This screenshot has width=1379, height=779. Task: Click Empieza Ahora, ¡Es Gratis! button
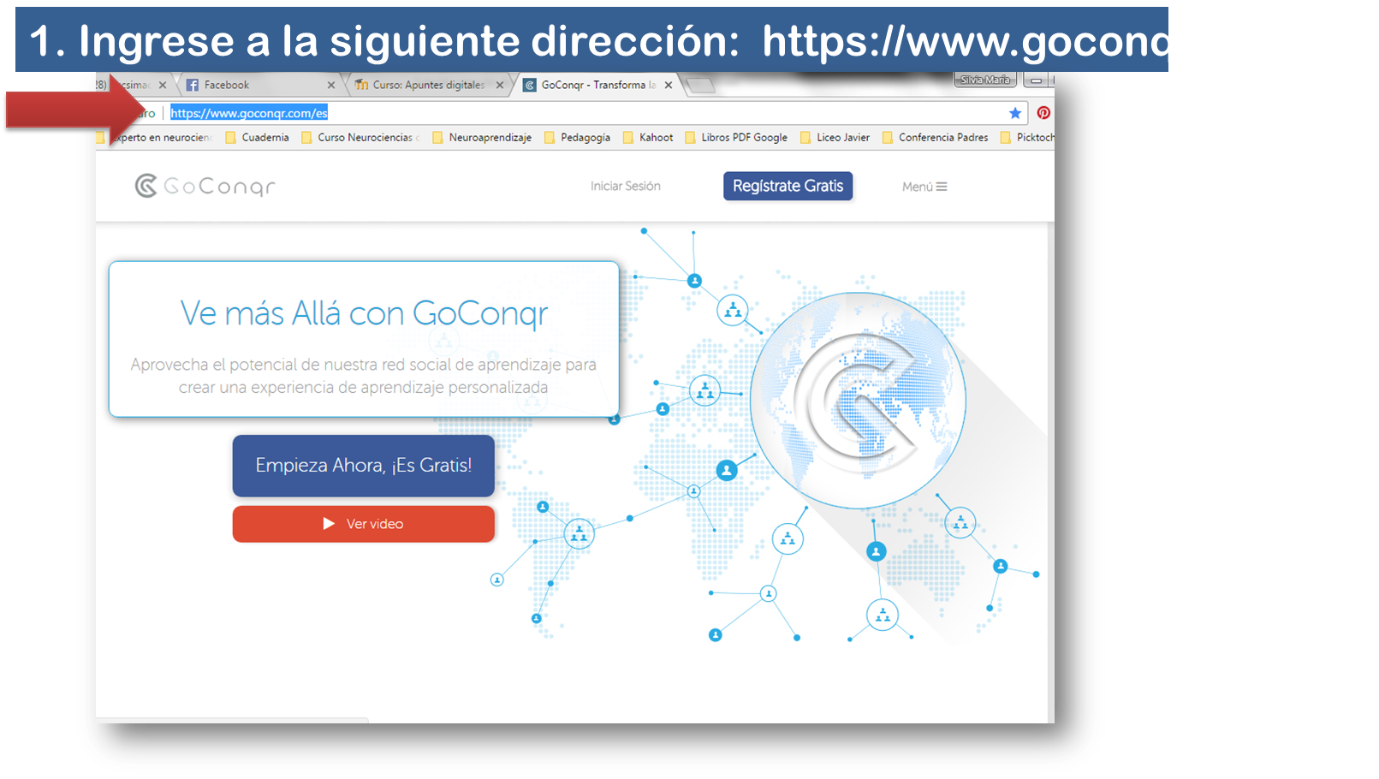(364, 466)
